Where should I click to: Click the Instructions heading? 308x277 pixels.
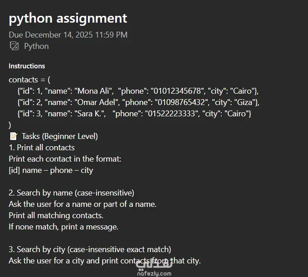click(x=27, y=66)
